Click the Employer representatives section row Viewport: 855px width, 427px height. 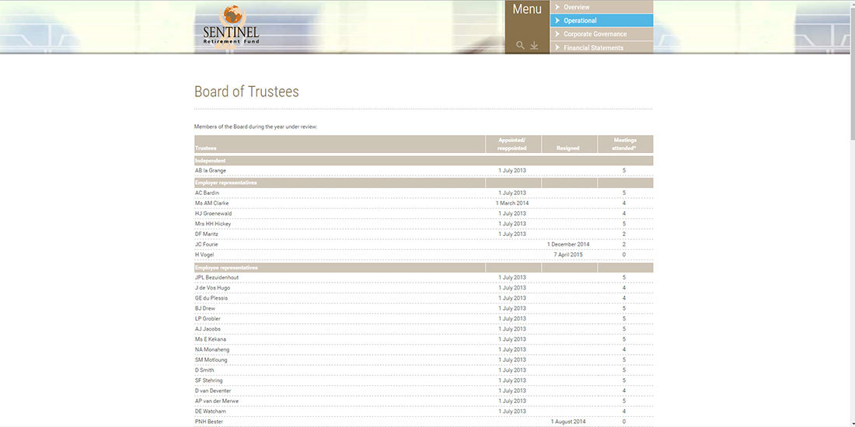tap(225, 182)
